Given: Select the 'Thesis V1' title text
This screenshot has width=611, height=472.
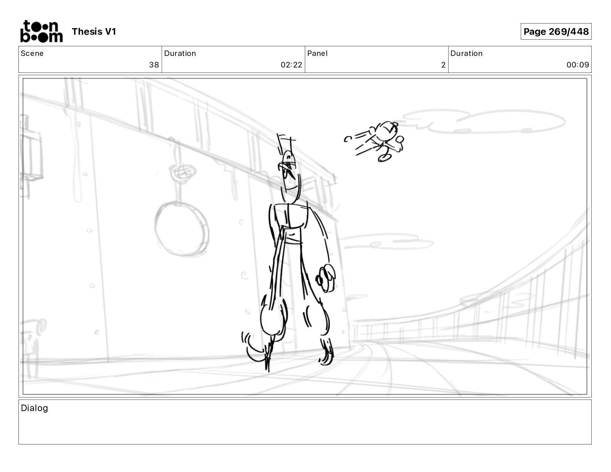Looking at the screenshot, I should 94,32.
